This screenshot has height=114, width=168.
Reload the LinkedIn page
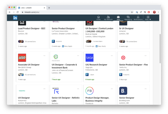click(x=18, y=12)
